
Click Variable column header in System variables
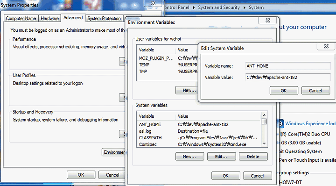(x=156, y=116)
